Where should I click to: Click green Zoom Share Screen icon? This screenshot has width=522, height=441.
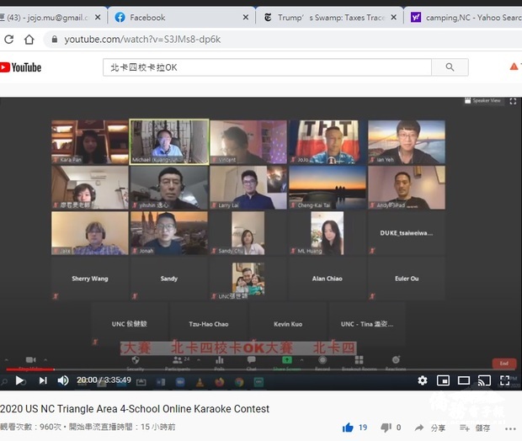coord(287,360)
